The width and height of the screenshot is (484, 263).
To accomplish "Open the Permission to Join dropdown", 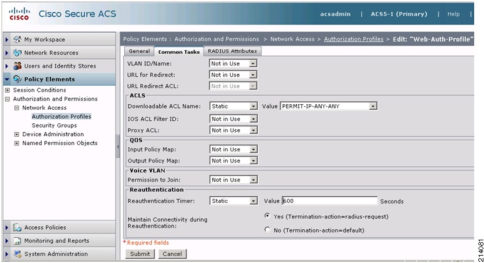I will [x=233, y=180].
